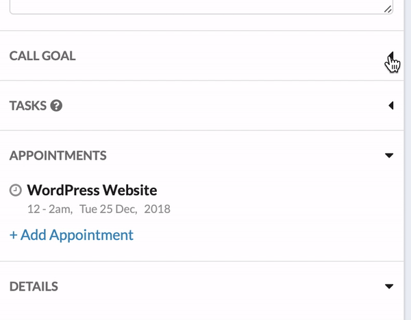Viewport: 411px width, 320px height.
Task: Click the text box resize handle
Action: pos(388,9)
